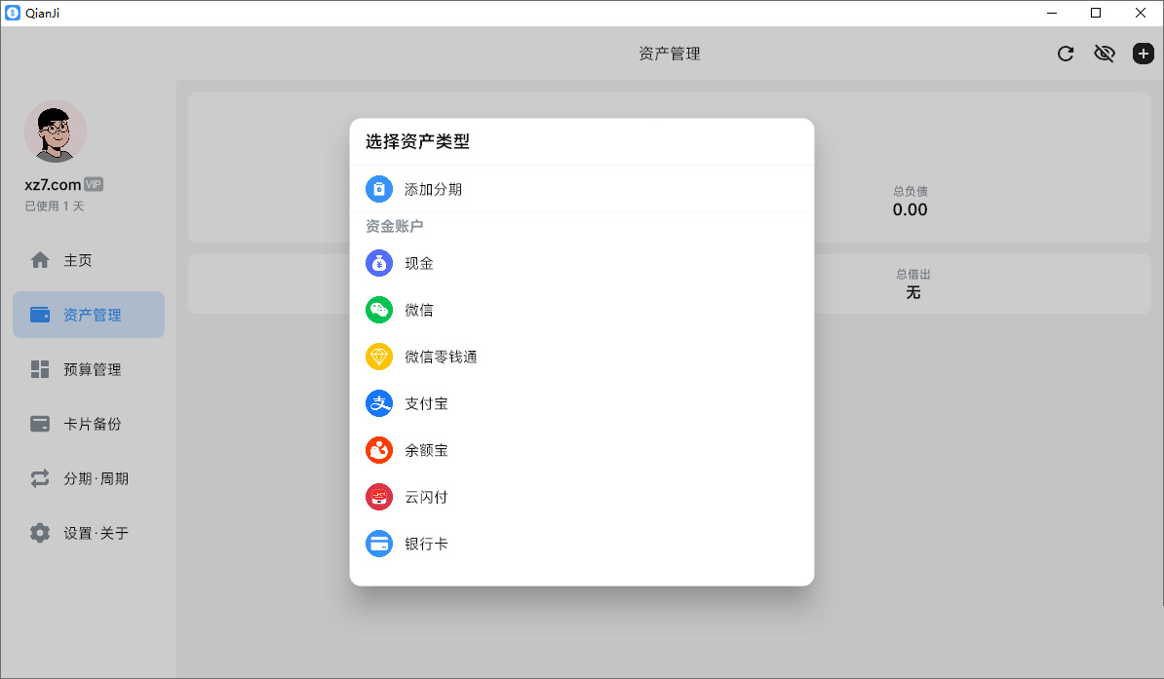
Task: Open the user avatar profile
Action: (56, 132)
